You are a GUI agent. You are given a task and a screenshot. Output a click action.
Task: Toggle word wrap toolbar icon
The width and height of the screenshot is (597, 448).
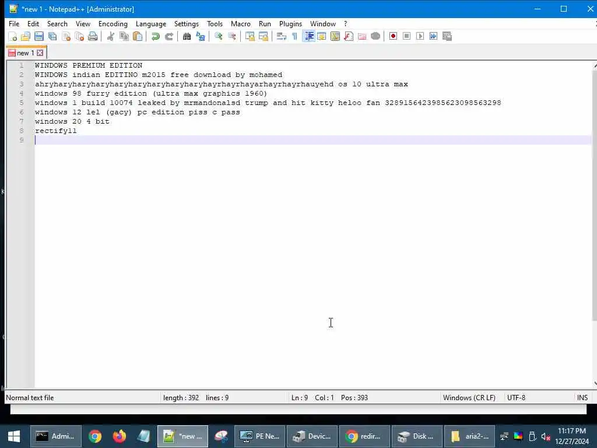[x=281, y=36]
